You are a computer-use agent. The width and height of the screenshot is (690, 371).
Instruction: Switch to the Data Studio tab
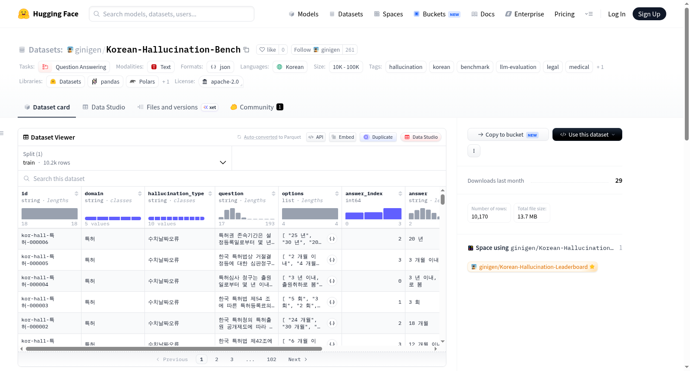[x=104, y=107]
